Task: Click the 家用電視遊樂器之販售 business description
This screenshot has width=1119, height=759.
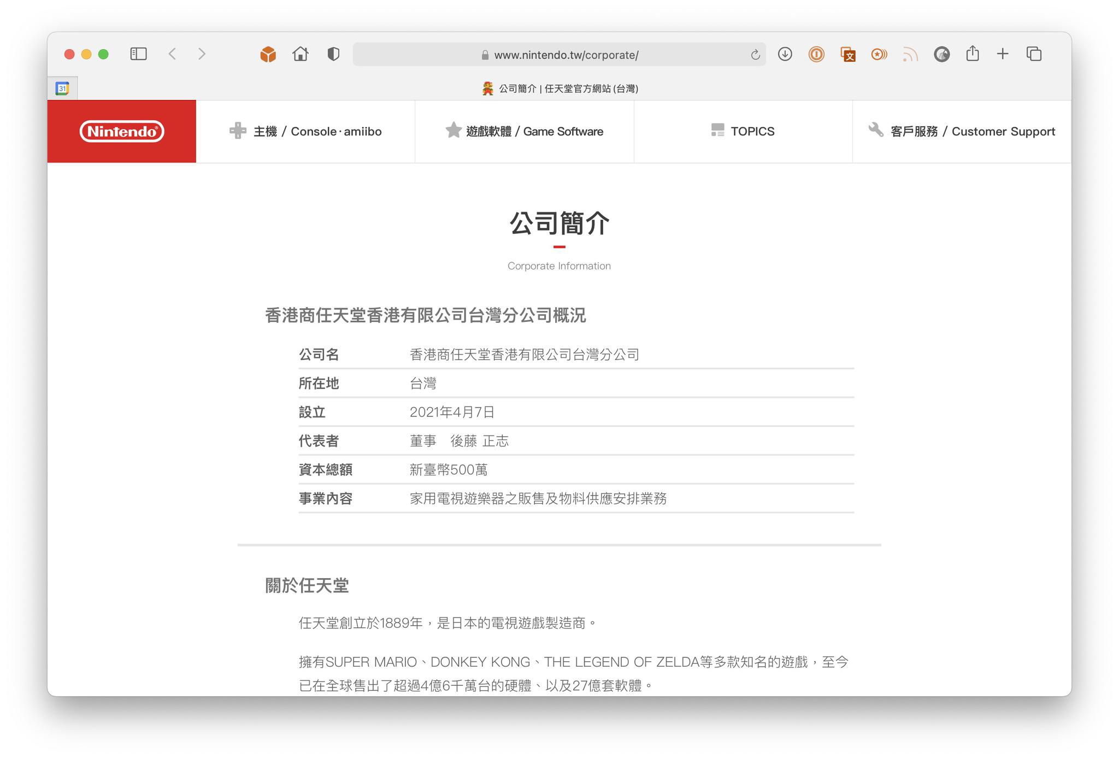Action: coord(538,498)
